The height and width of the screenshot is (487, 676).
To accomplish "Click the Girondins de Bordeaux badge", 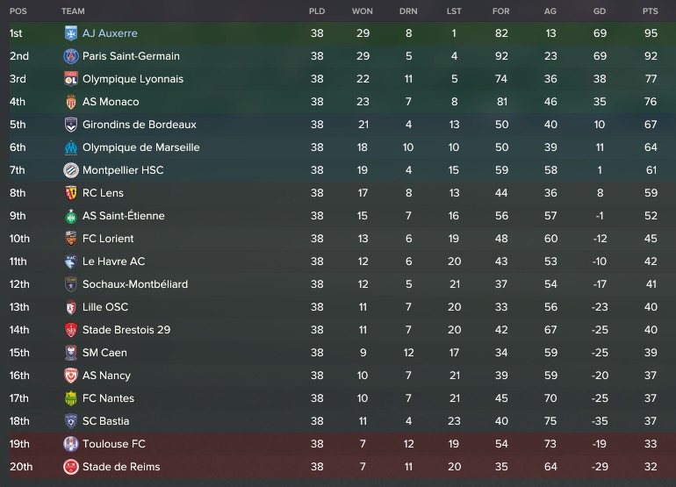I will click(71, 125).
